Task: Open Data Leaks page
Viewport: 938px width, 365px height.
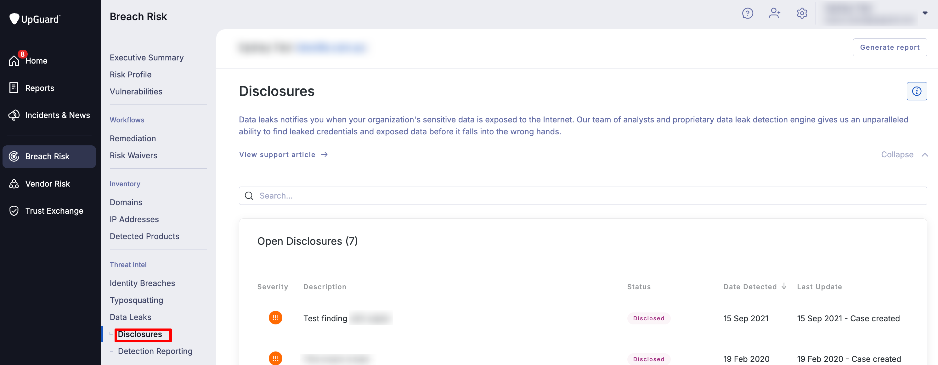Action: tap(130, 317)
